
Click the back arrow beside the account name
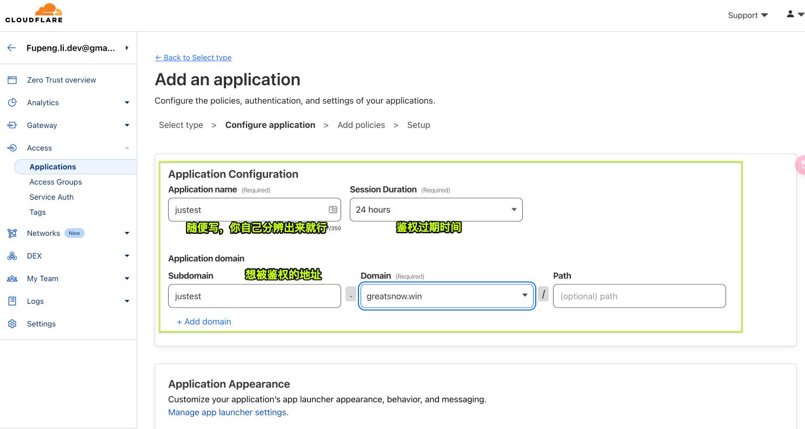tap(11, 48)
